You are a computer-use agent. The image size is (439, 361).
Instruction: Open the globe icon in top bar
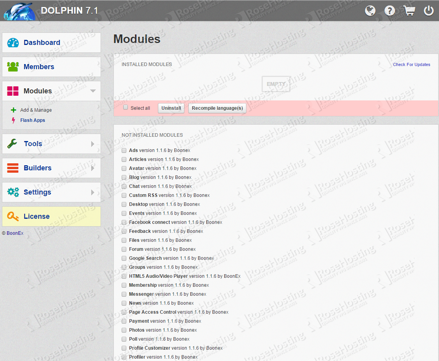point(370,11)
